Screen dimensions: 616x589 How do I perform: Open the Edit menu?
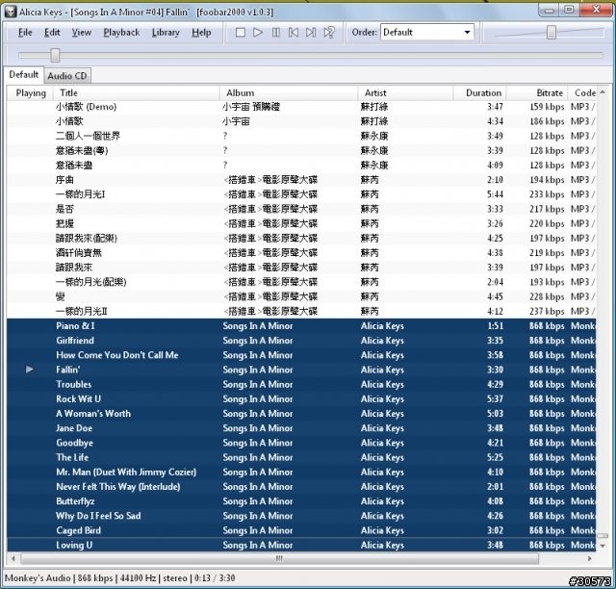click(52, 32)
